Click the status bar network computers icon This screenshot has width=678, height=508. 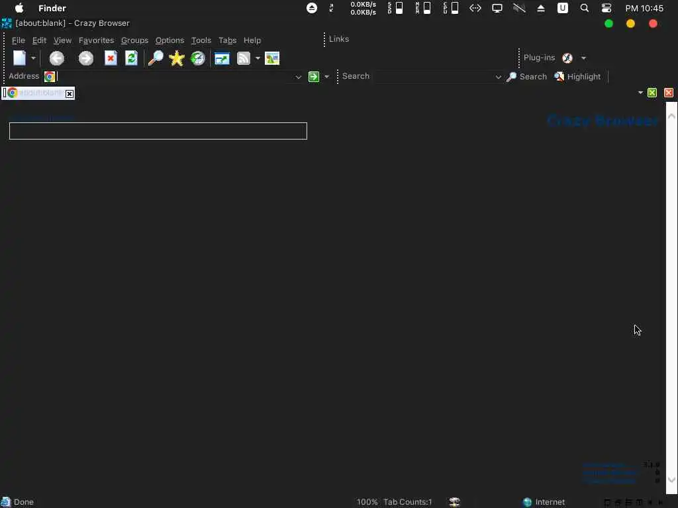[x=454, y=501]
